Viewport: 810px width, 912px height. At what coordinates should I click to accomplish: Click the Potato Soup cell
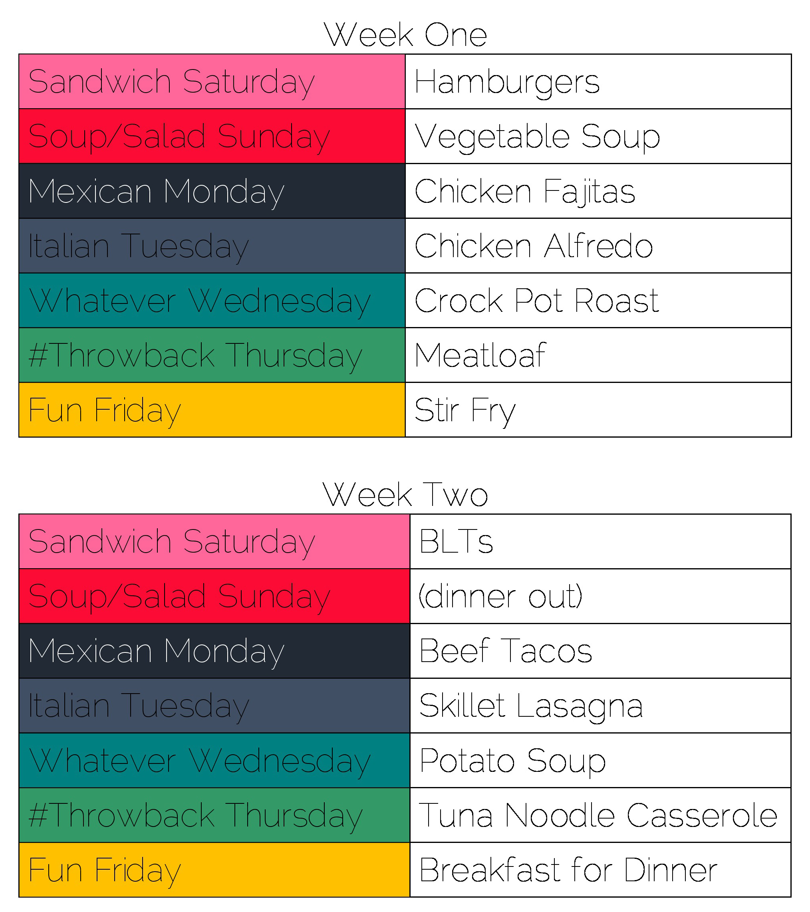coord(600,761)
